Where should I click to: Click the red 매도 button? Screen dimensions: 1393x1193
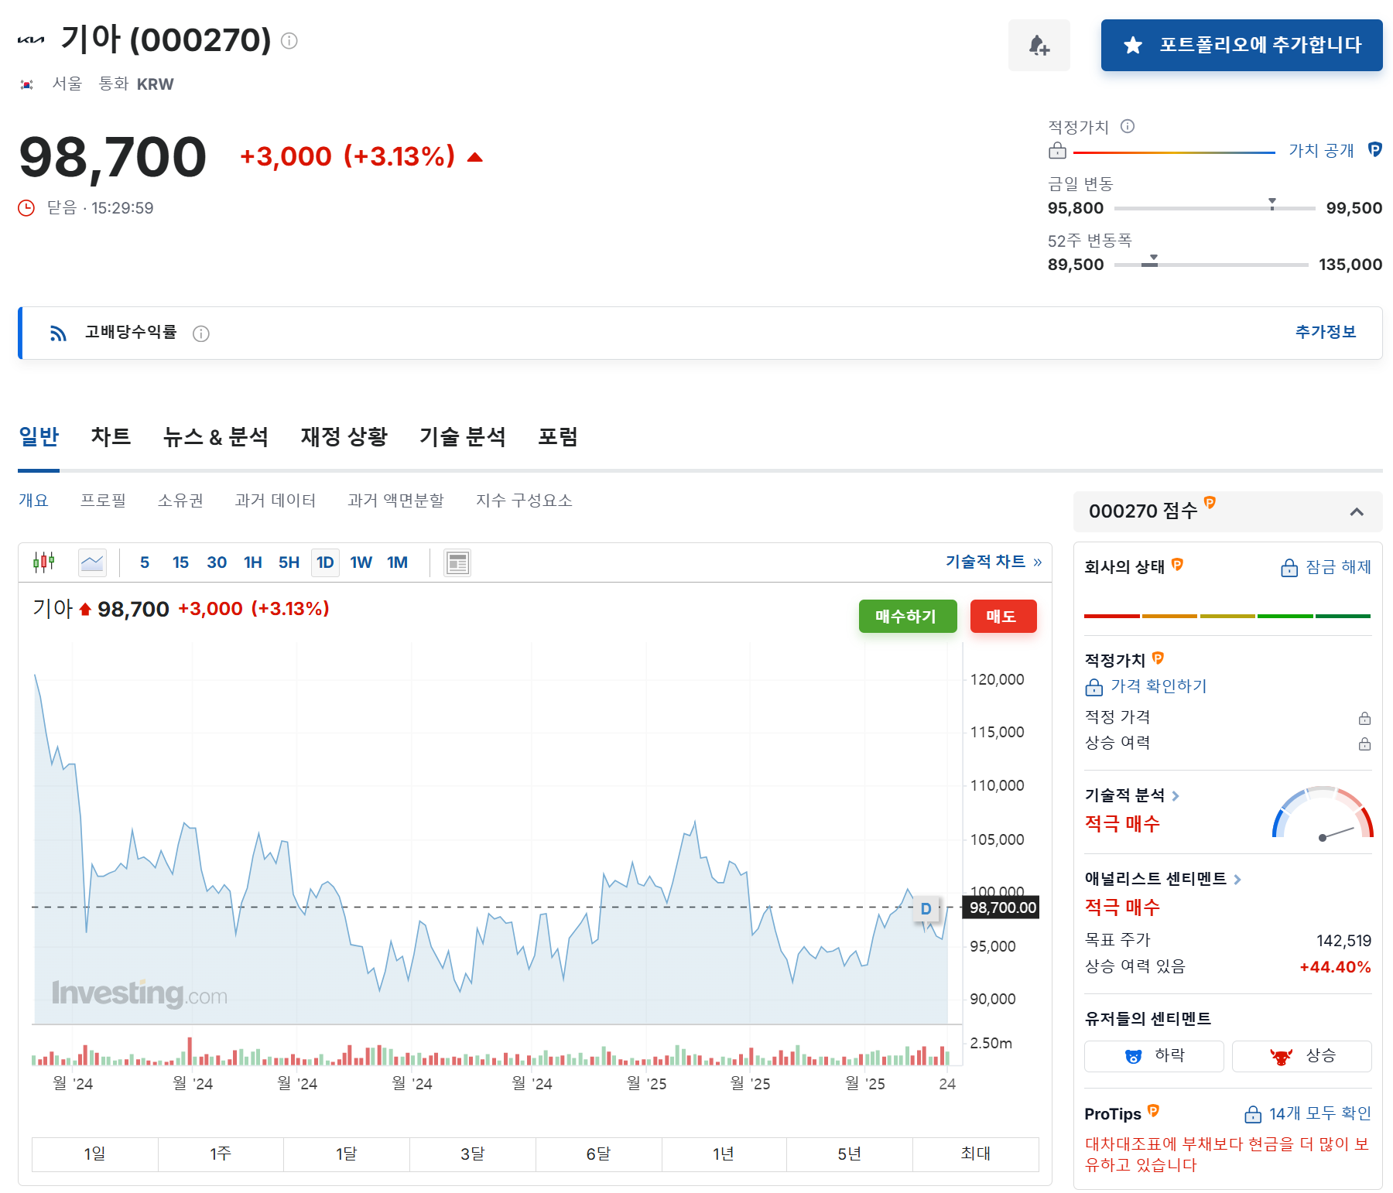click(1002, 617)
